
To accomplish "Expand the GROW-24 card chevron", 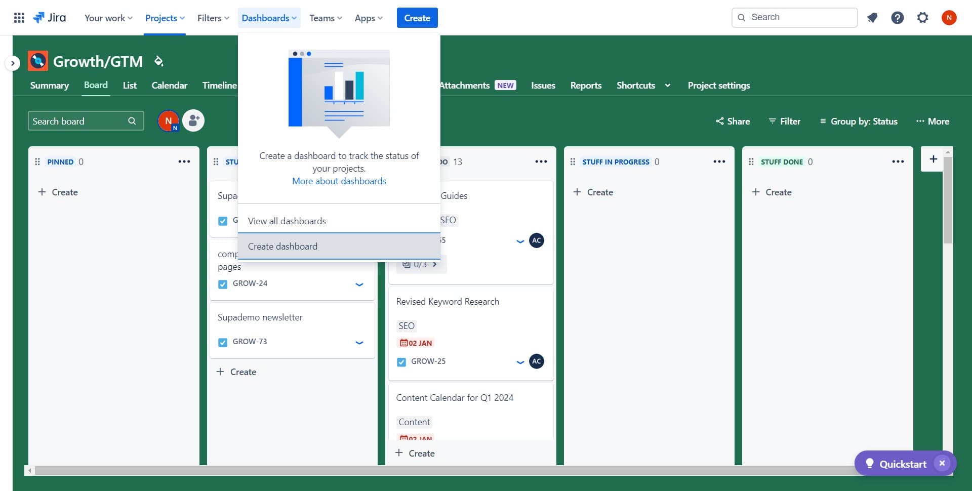I will 359,285.
